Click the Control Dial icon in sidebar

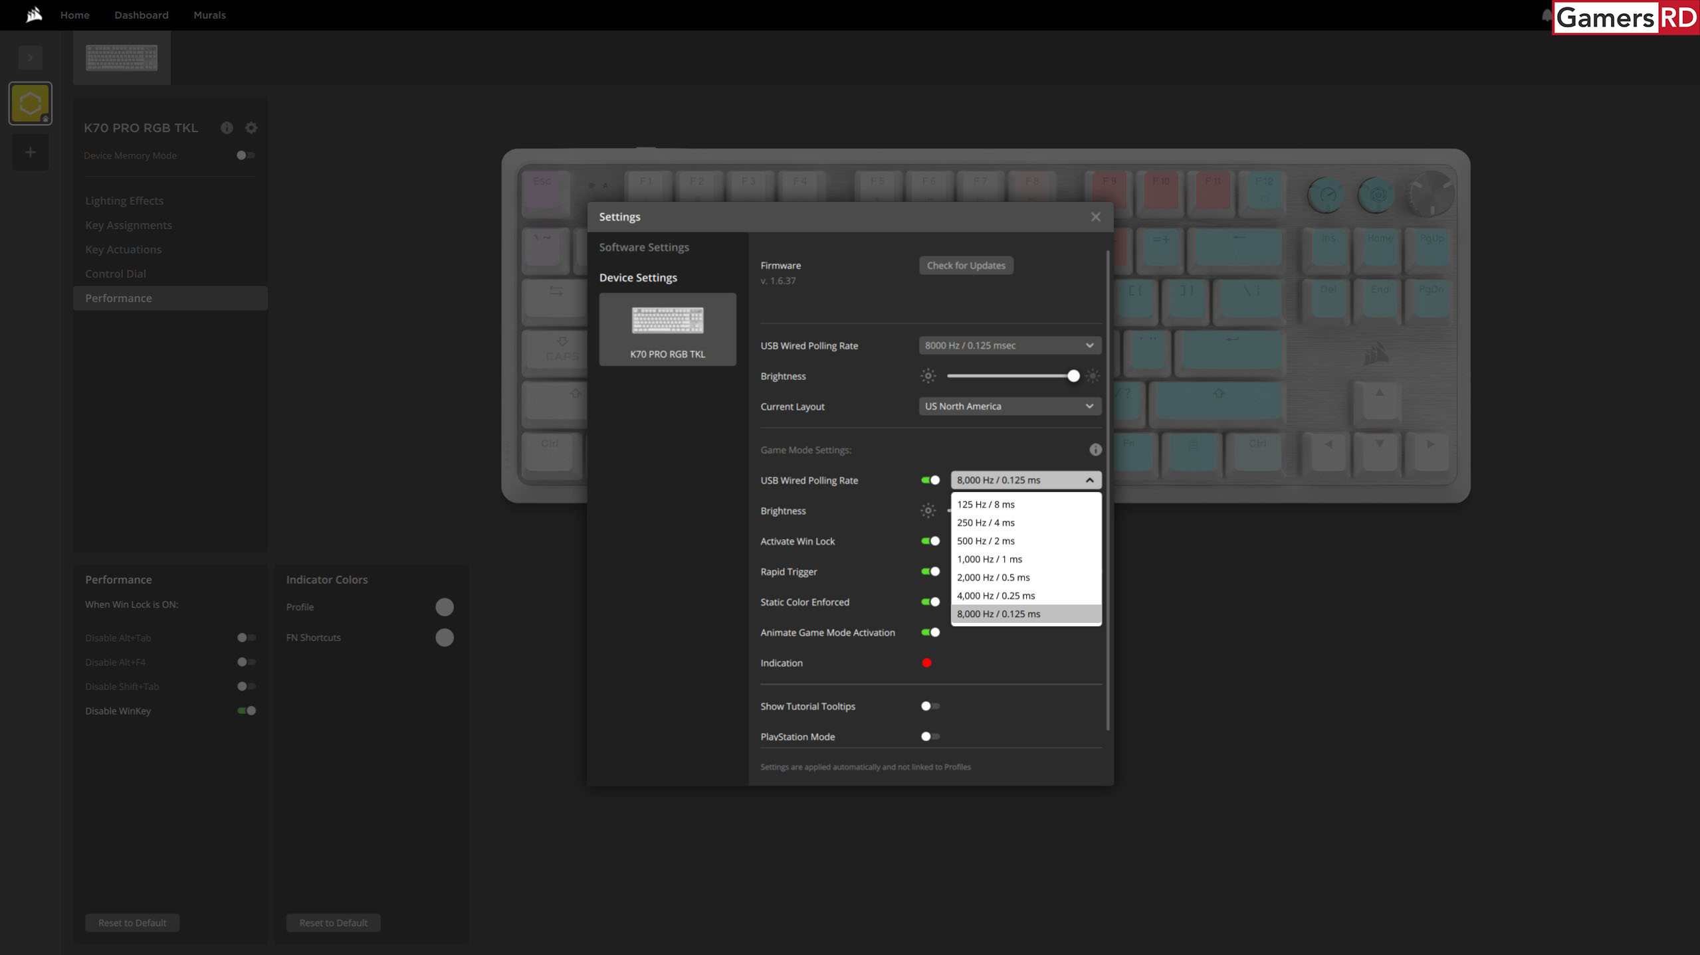point(114,273)
